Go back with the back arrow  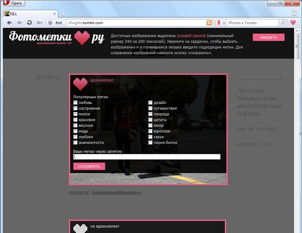[x=9, y=23]
